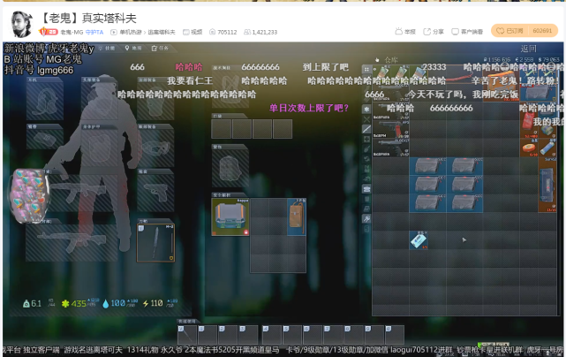Open the 技能 tab in game menu
The image size is (566, 357).
pyautogui.click(x=107, y=48)
